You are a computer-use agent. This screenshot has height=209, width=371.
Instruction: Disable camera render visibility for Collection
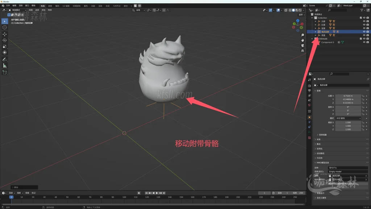tap(367, 18)
